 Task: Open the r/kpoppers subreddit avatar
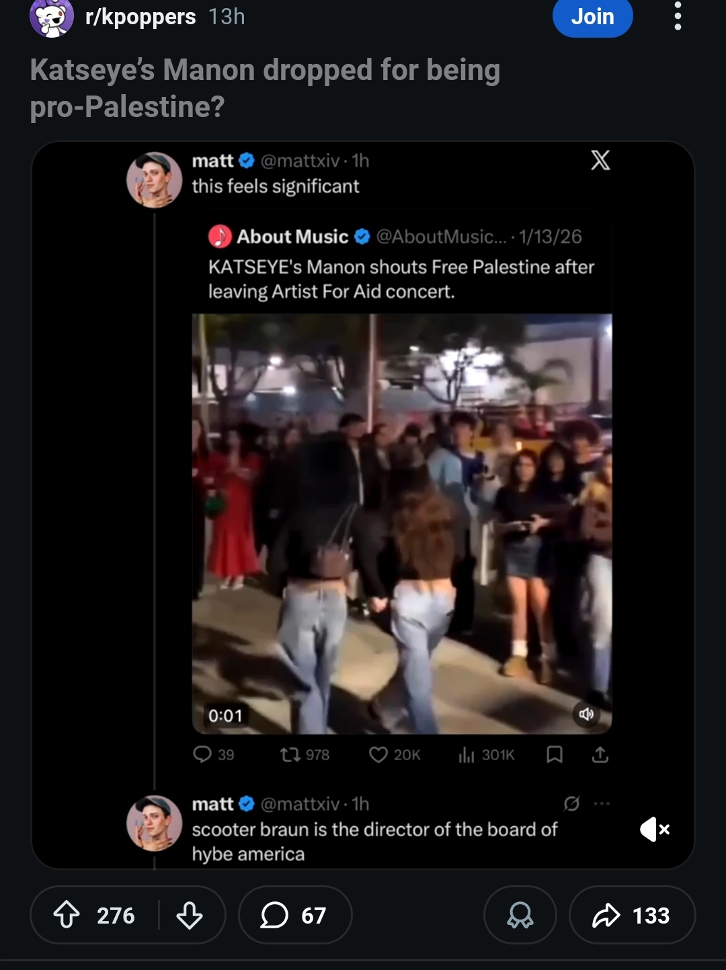(52, 17)
